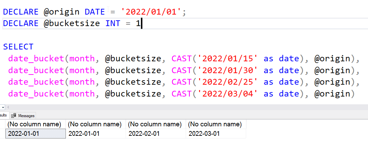Select the first column's 2022-01-01 result cell

pos(36,134)
